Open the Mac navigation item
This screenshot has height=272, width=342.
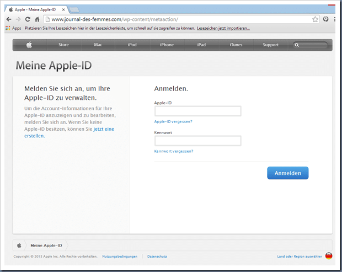coord(98,45)
